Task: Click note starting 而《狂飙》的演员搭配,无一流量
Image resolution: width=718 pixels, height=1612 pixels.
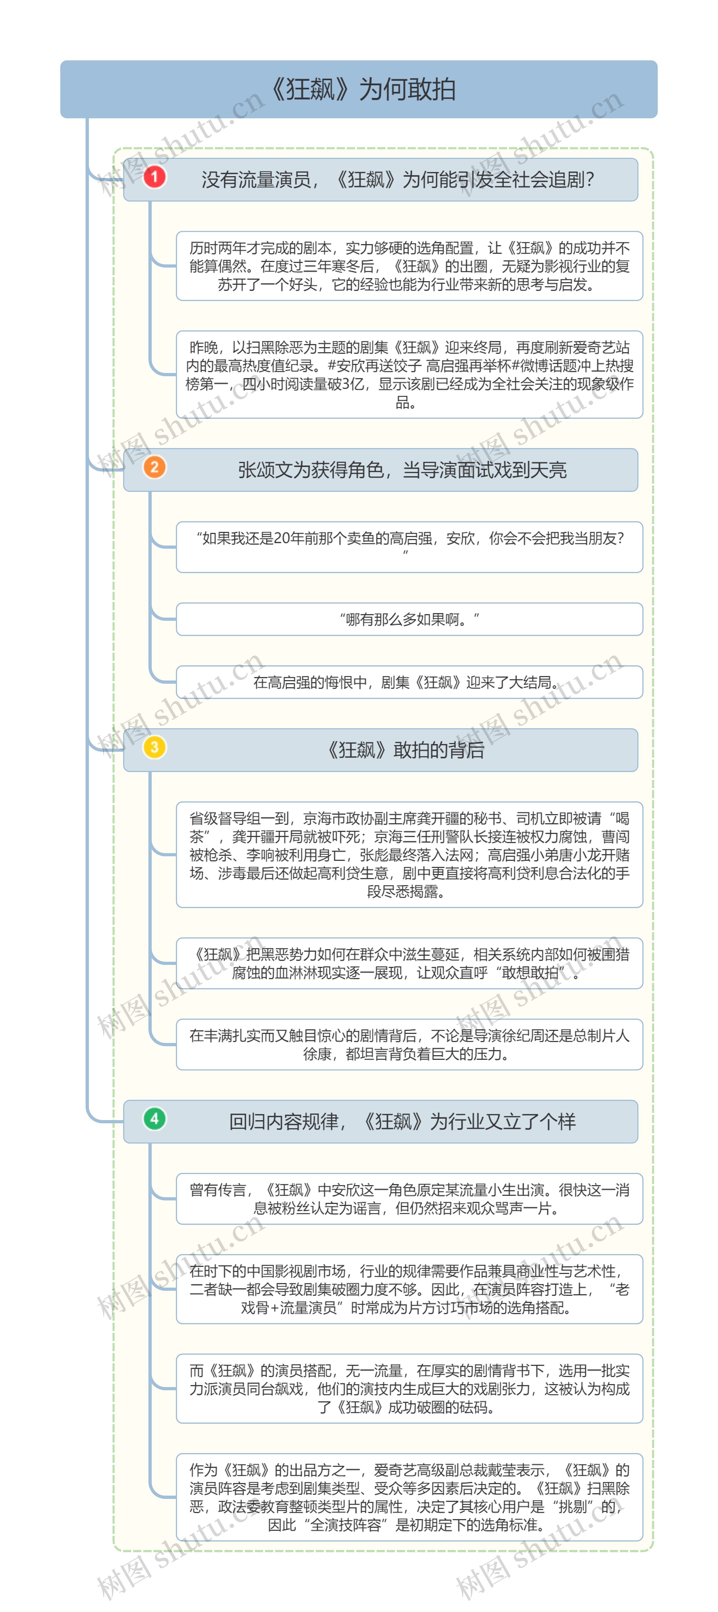Action: point(410,1389)
